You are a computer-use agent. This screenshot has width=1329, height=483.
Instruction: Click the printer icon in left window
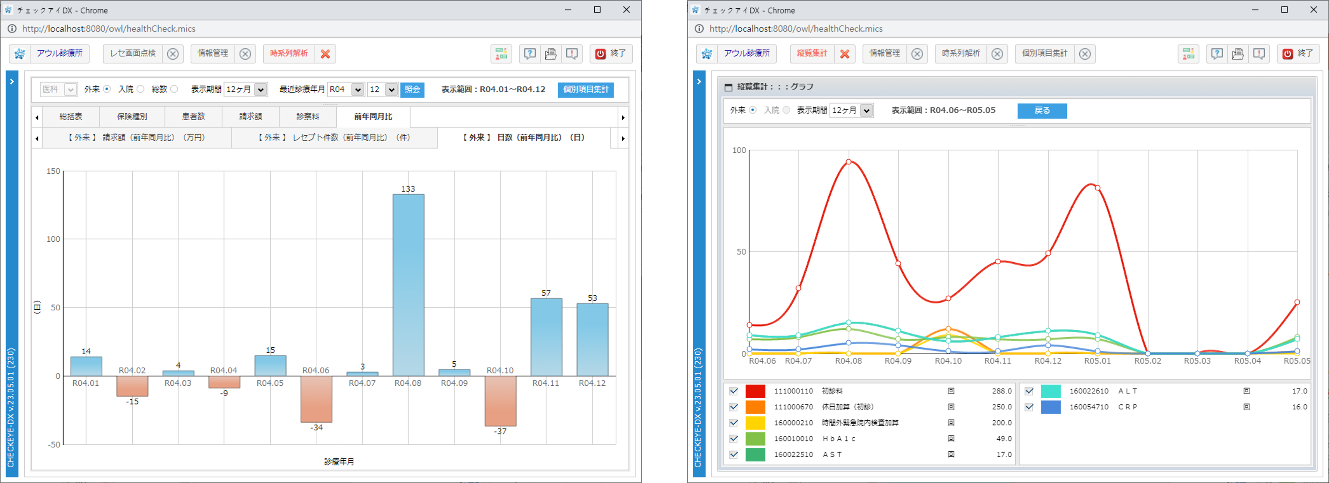(550, 54)
